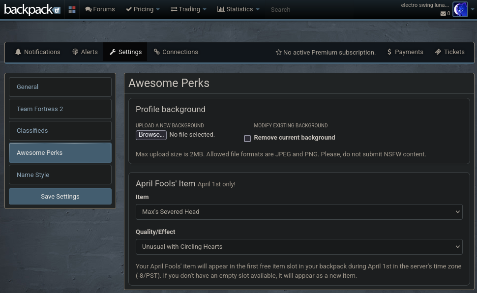The height and width of the screenshot is (293, 477).
Task: Expand the Pricing menu
Action: coord(143,9)
